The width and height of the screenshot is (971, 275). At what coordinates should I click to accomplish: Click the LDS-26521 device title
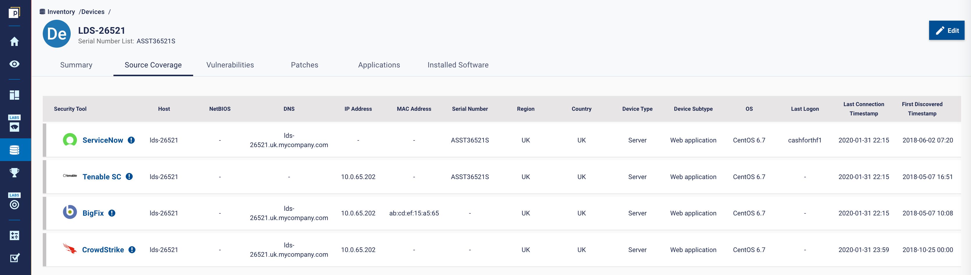(x=102, y=31)
